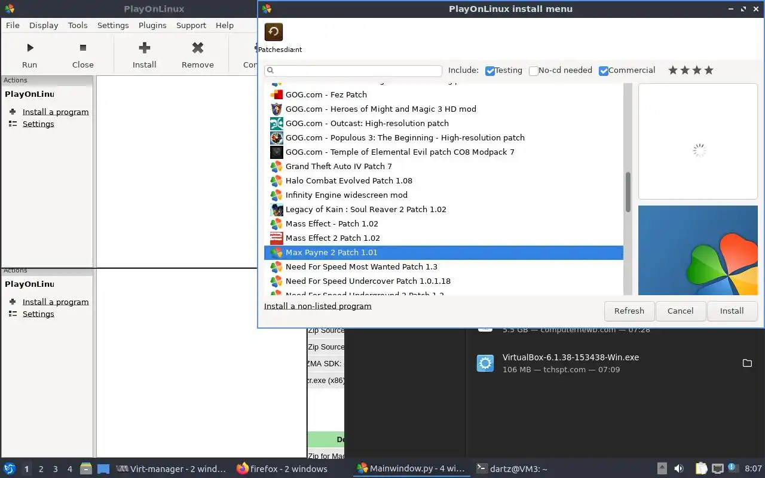Click the Run toolbar icon in PlayOnLinux

[x=29, y=48]
